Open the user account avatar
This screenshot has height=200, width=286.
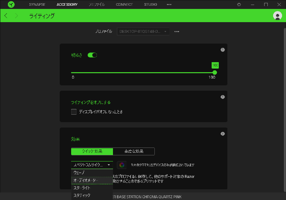tap(277, 16)
